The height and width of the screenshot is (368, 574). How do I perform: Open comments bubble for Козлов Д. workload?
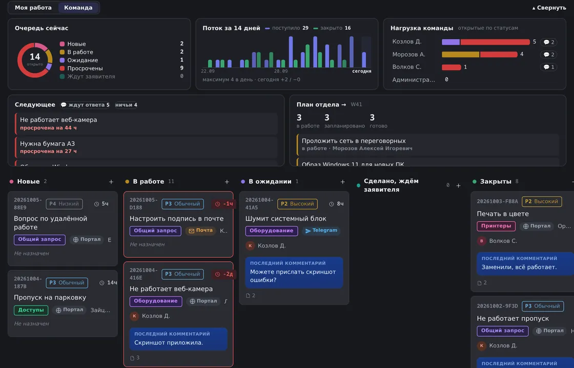click(x=548, y=42)
